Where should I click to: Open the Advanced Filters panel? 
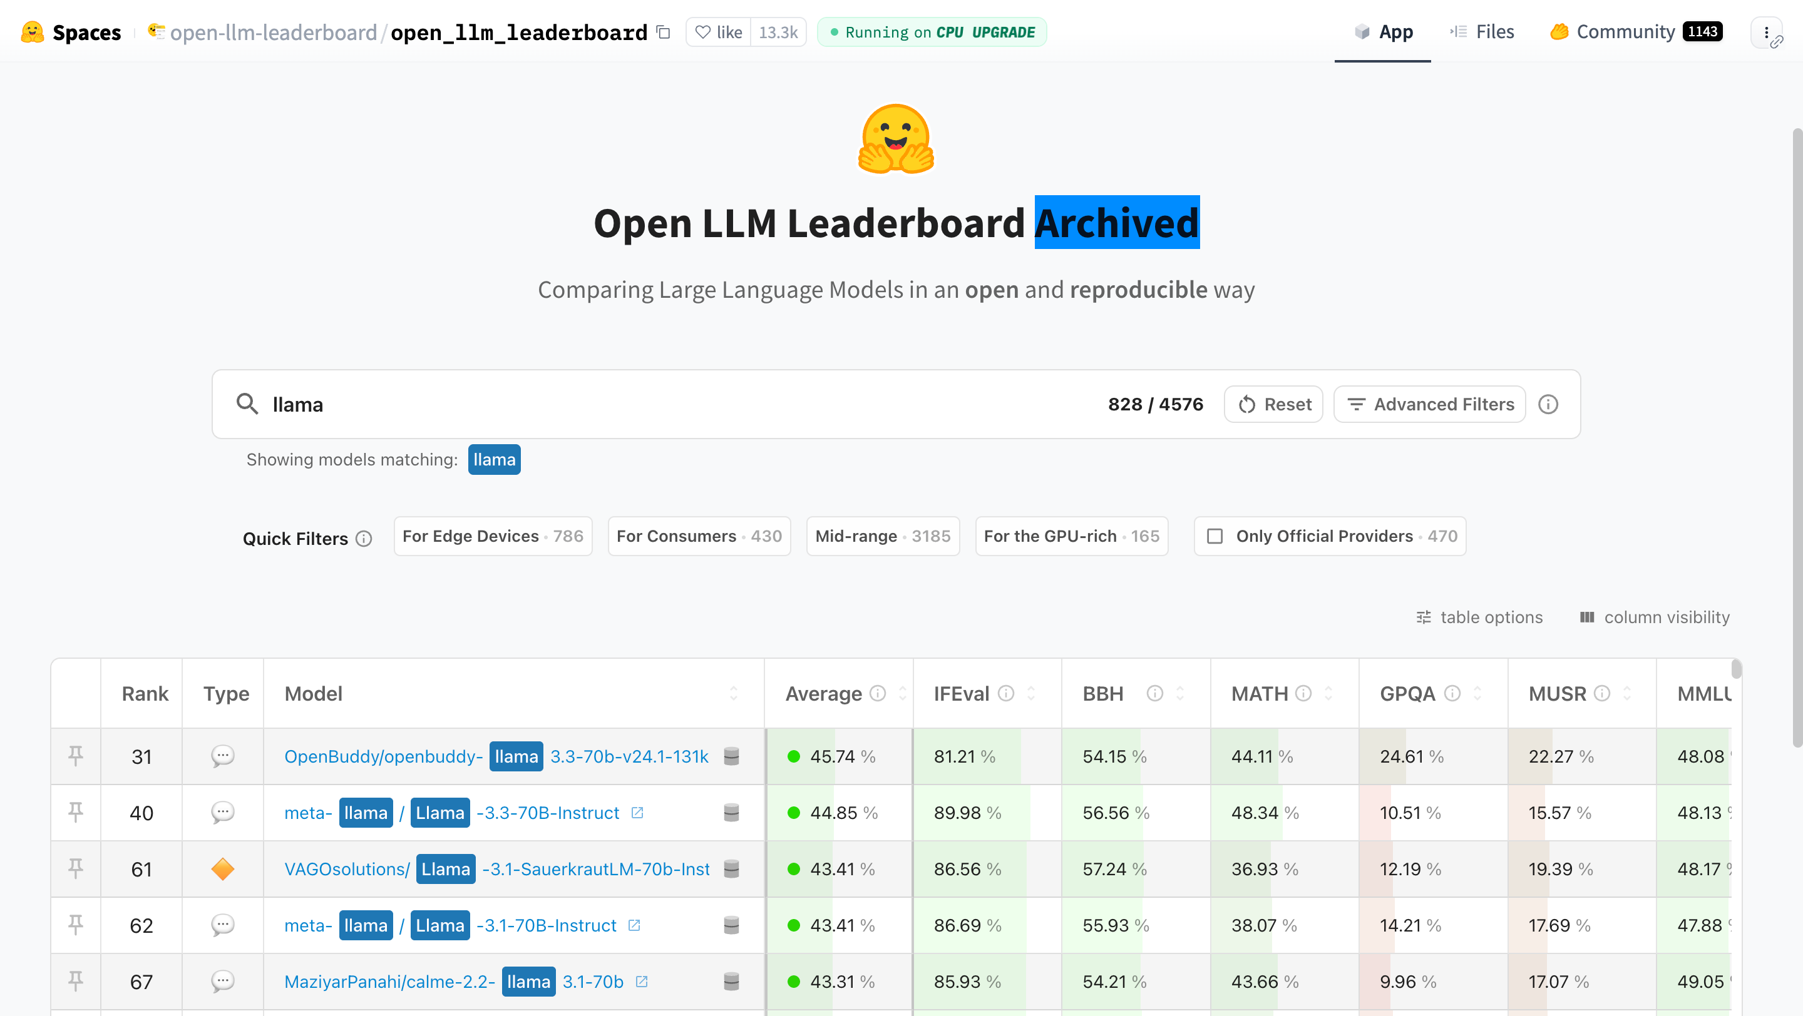click(x=1430, y=404)
